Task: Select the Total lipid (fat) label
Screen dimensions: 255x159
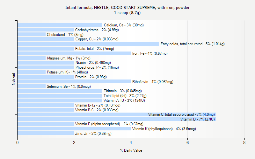Action: coord(125,96)
